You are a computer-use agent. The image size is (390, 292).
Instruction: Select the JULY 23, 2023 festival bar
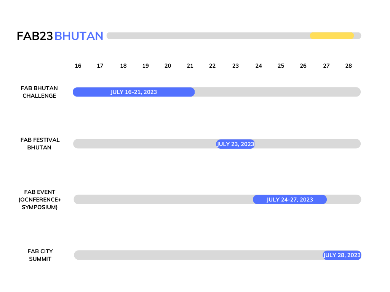tap(235, 144)
